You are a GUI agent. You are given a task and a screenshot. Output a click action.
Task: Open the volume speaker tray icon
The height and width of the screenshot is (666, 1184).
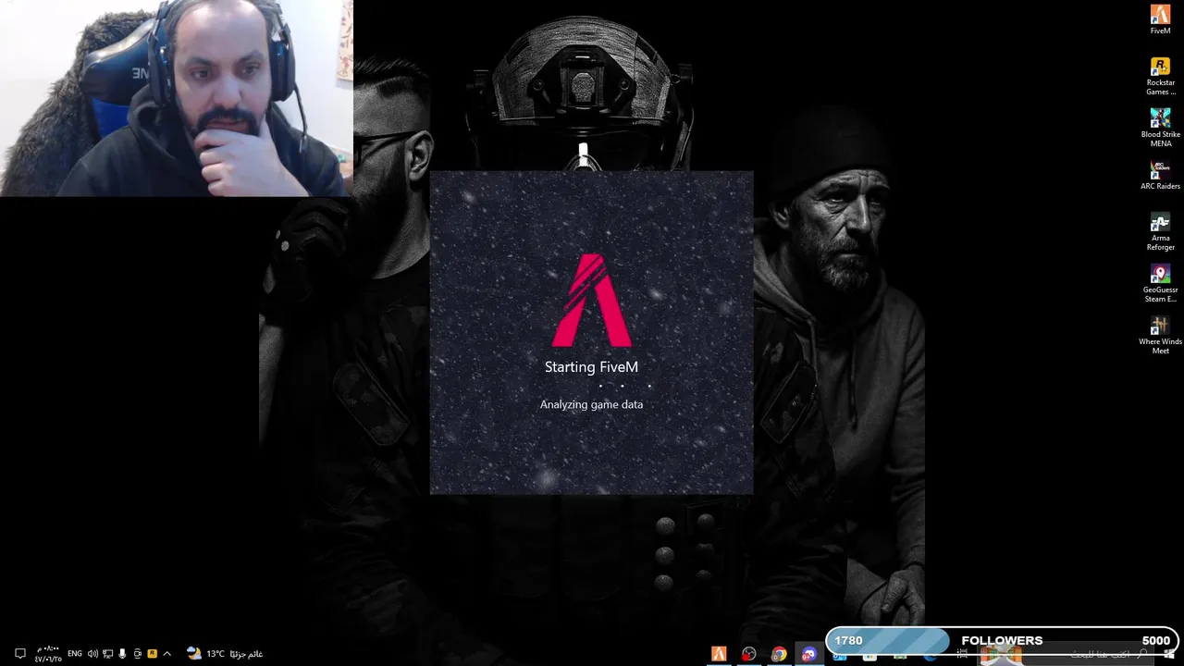92,654
